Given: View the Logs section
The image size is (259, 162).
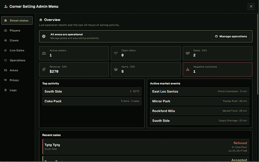Looking at the screenshot, I should 17,90.
